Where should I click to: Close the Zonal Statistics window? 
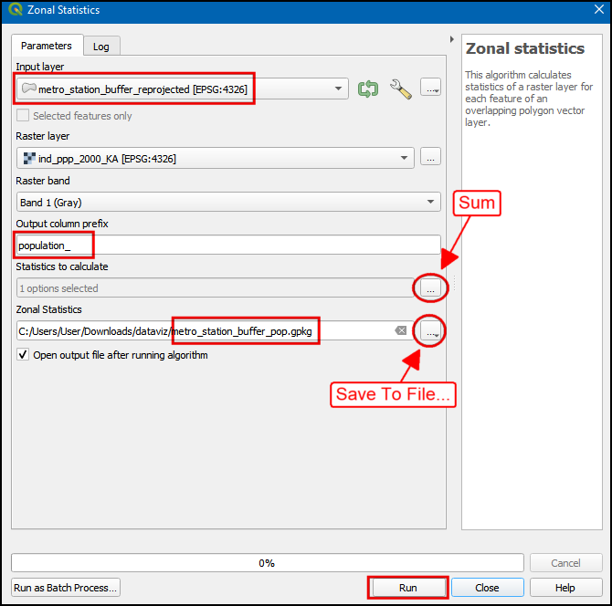[599, 9]
